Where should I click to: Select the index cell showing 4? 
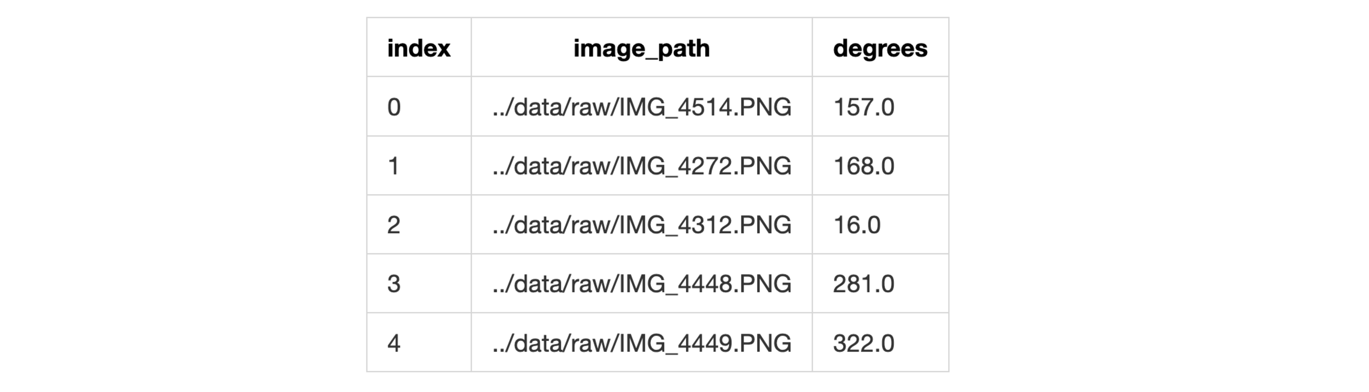pos(394,343)
